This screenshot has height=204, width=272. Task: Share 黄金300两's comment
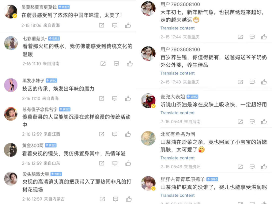102,163
